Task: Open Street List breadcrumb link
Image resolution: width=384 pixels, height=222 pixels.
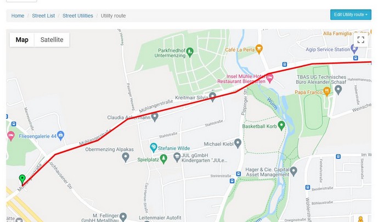Action: point(43,16)
